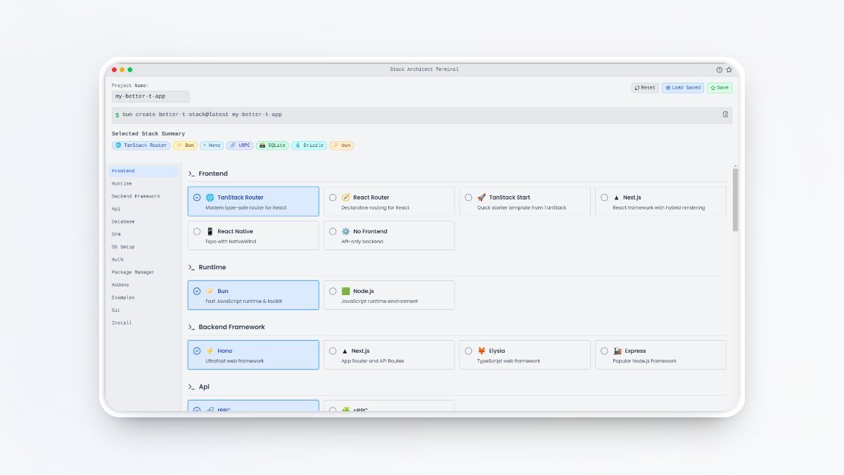The height and width of the screenshot is (475, 844).
Task: Select frontend Next.js radio button
Action: click(x=604, y=197)
